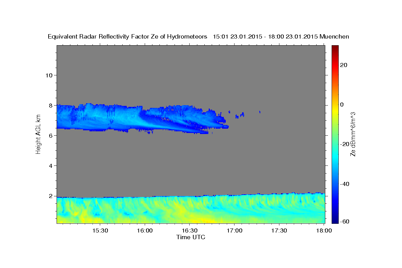Viewport: 402px width, 268px height.
Task: Click the 'Time UTC' axis label
Action: click(x=191, y=237)
